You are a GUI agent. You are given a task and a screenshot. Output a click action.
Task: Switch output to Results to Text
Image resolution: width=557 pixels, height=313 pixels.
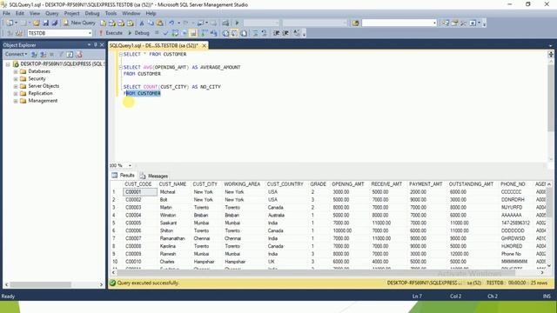coord(225,33)
